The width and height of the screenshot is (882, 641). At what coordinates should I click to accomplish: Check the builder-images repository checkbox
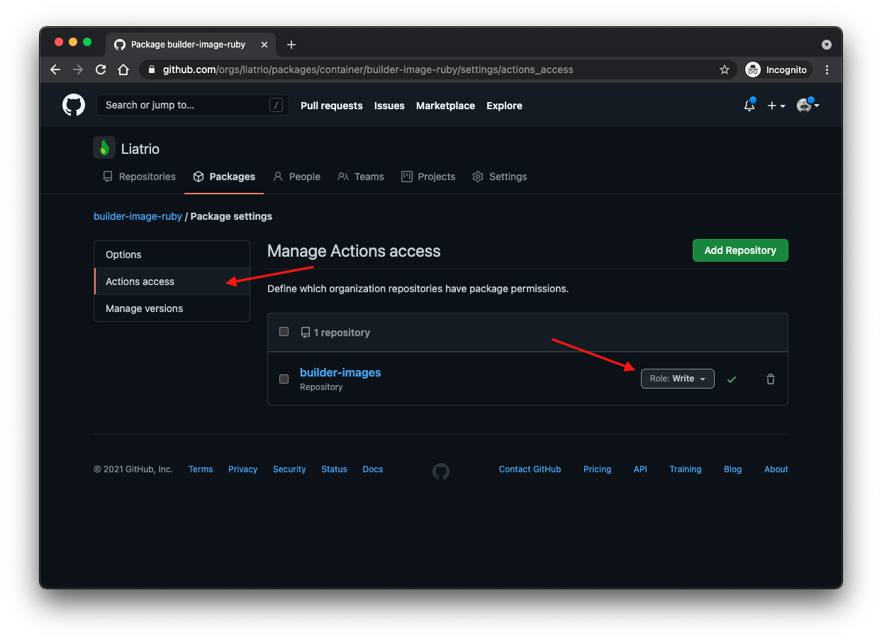pos(284,379)
